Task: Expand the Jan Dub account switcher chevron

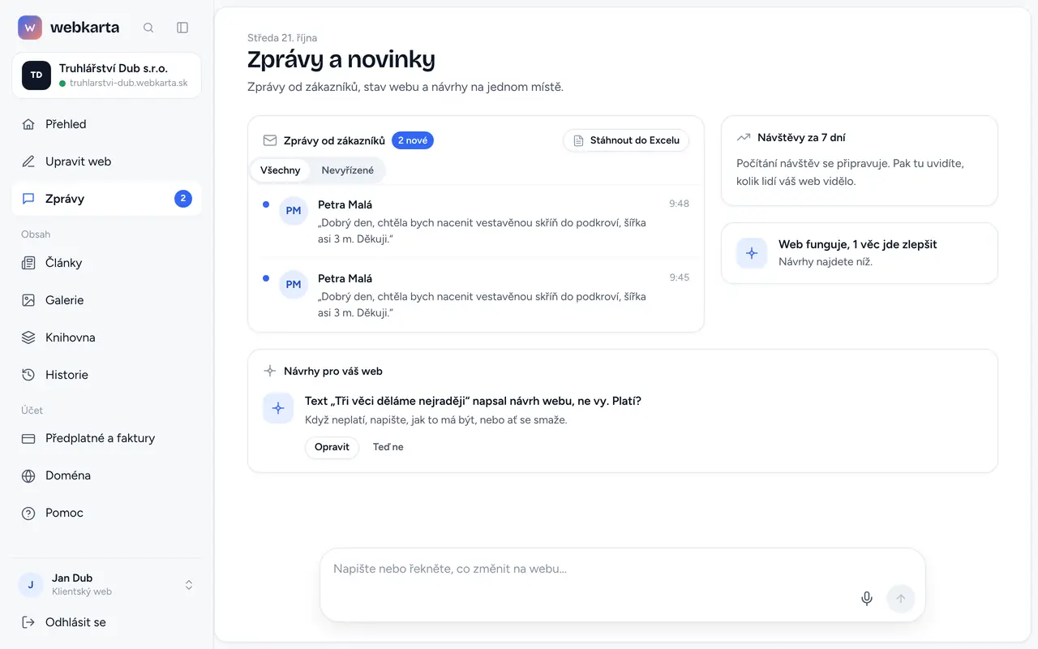Action: tap(189, 585)
